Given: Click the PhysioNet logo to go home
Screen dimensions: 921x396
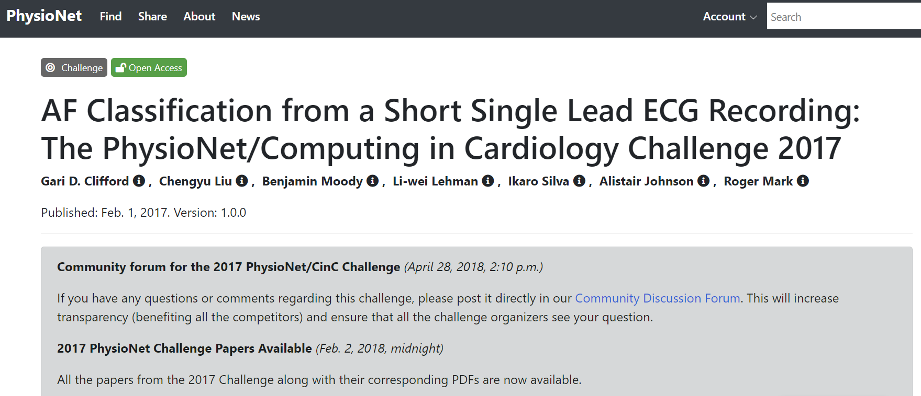Looking at the screenshot, I should tap(45, 15).
